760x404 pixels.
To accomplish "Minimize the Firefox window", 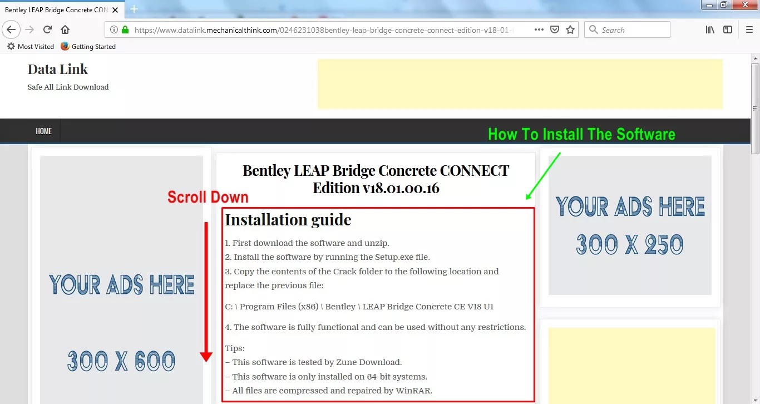I will (x=709, y=4).
